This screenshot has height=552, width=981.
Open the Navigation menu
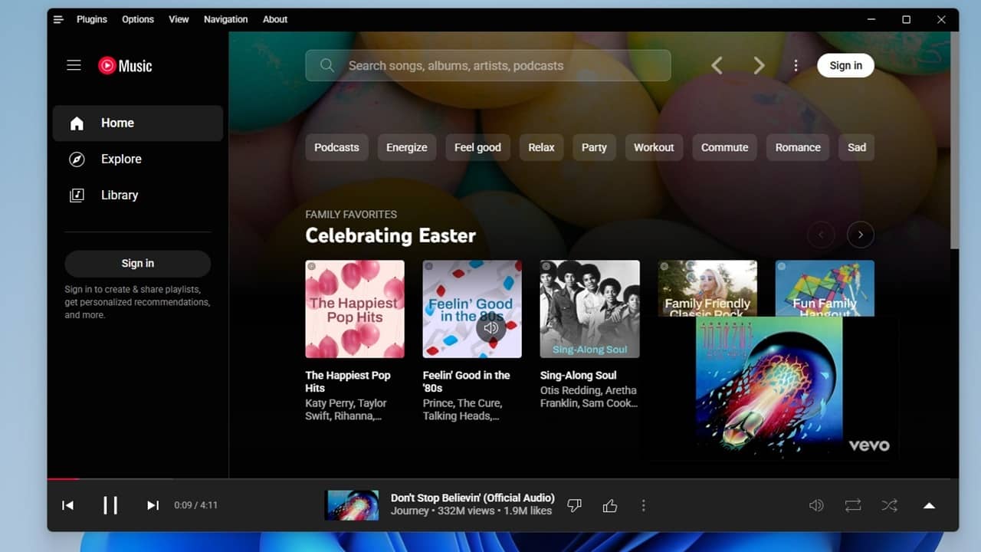[x=225, y=19]
